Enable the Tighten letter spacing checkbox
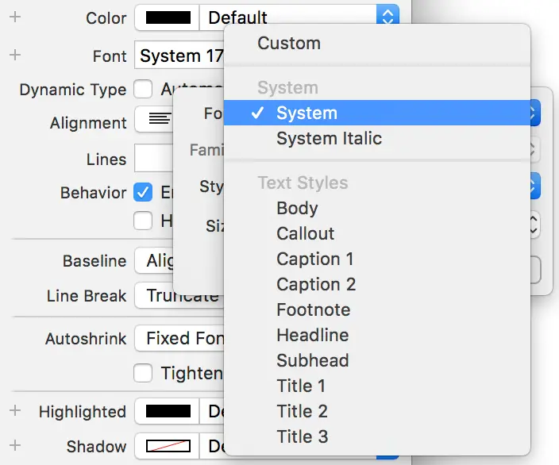The height and width of the screenshot is (465, 559). click(x=143, y=372)
